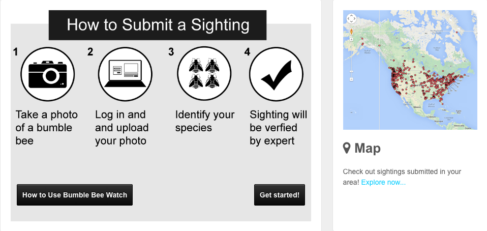This screenshot has height=231, width=487.
Task: Click the Map heading text
Action: point(368,148)
